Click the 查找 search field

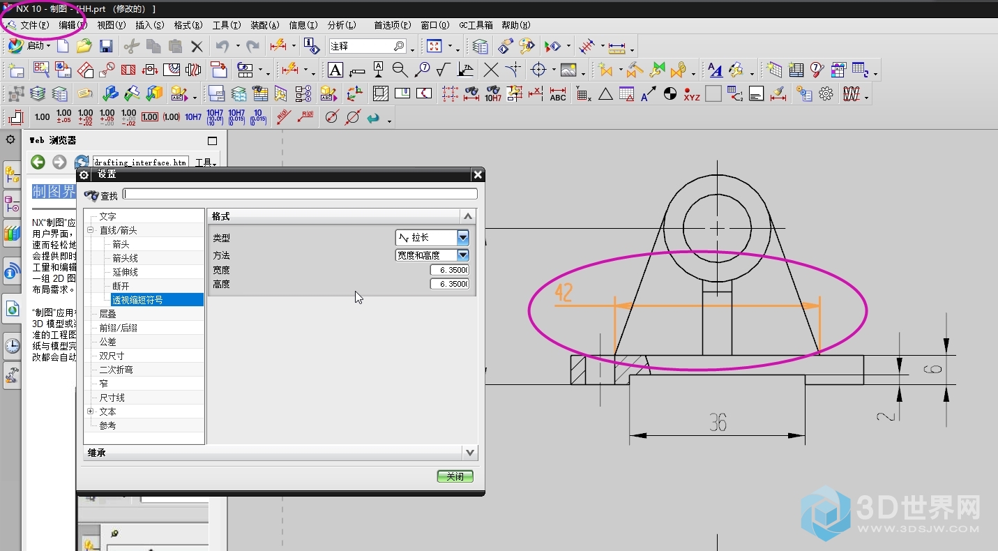tap(301, 194)
